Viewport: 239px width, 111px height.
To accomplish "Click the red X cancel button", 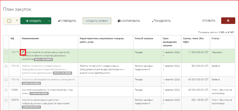I will pyautogui.click(x=228, y=21).
